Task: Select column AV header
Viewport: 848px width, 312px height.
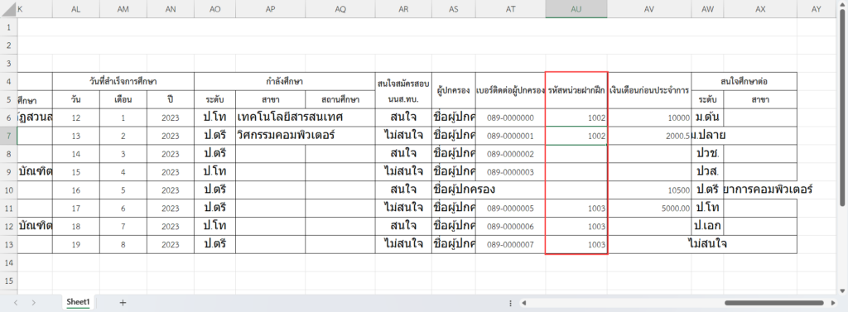Action: click(649, 8)
